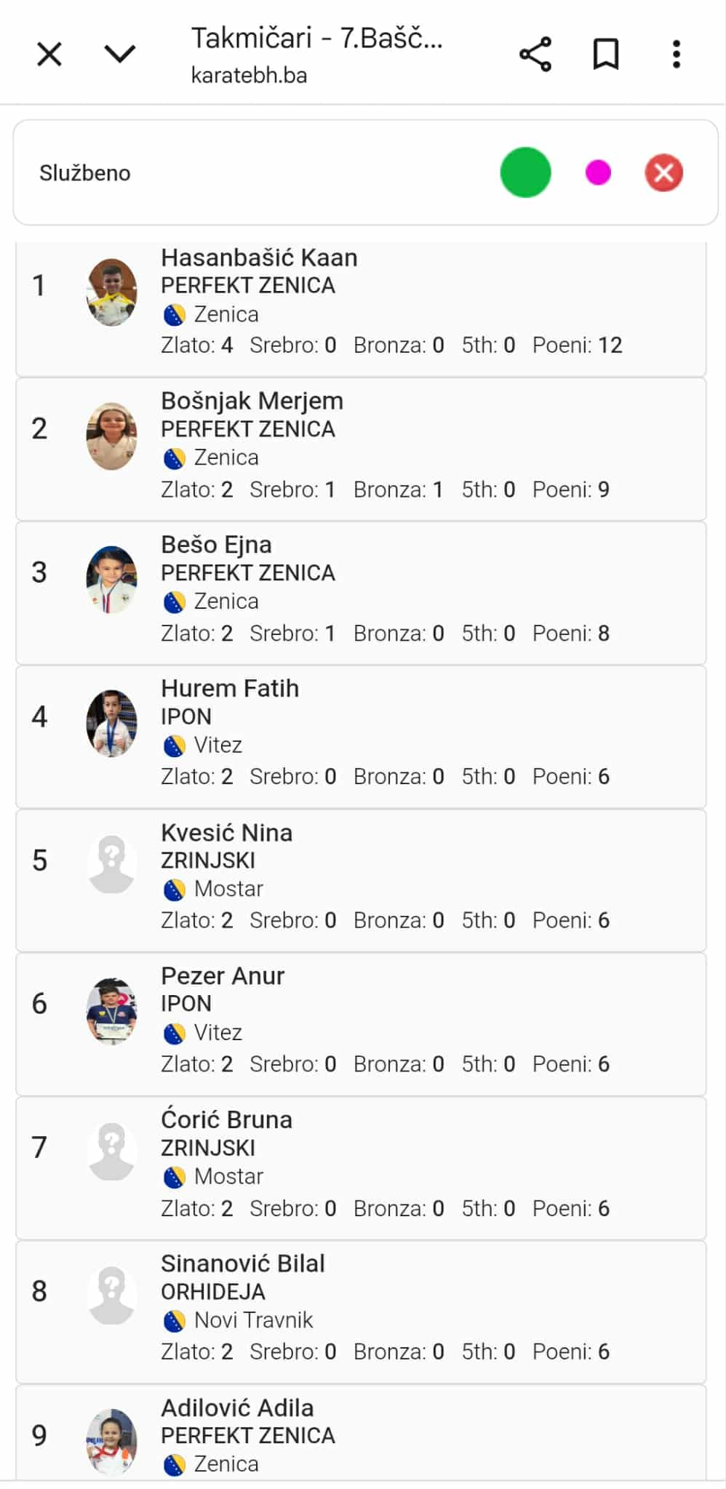Click the magenta dot indicator
Image resolution: width=726 pixels, height=1489 pixels.
coord(598,172)
